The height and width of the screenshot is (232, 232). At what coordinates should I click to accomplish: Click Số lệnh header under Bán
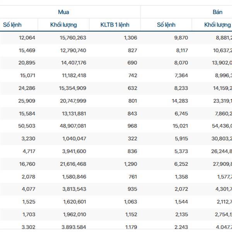(x=166, y=25)
